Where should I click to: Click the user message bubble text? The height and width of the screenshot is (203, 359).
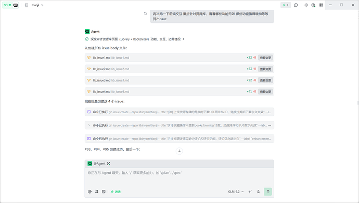(x=210, y=16)
